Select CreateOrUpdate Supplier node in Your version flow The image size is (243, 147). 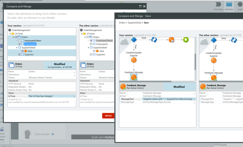134,60
